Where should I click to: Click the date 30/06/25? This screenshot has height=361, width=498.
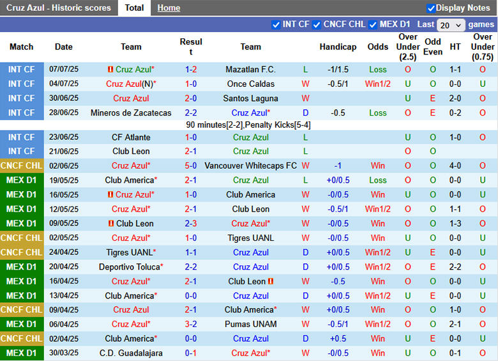pyautogui.click(x=64, y=98)
